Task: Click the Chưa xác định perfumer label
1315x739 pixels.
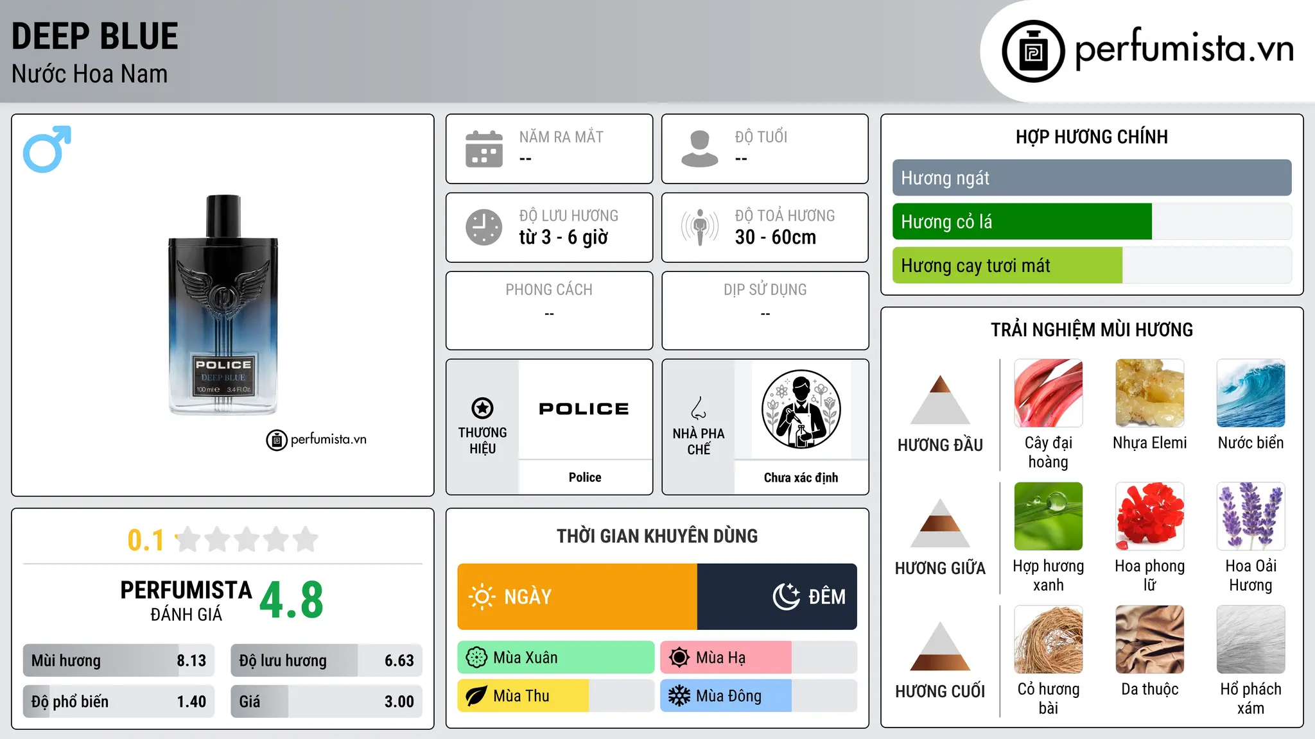Action: click(x=801, y=477)
